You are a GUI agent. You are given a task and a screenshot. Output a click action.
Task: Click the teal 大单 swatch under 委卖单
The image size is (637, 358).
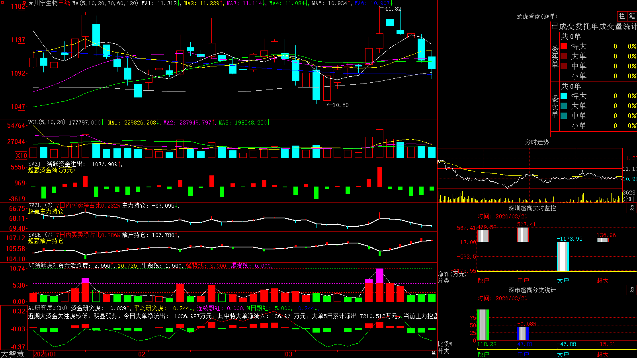[564, 106]
